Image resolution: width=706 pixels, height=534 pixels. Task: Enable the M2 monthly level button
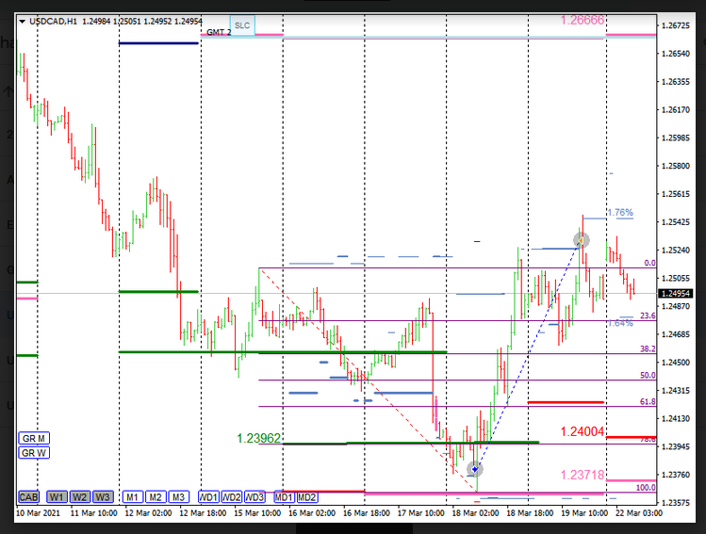coord(156,496)
